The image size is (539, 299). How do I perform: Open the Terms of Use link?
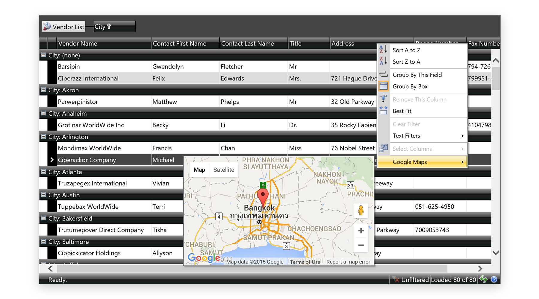305,262
